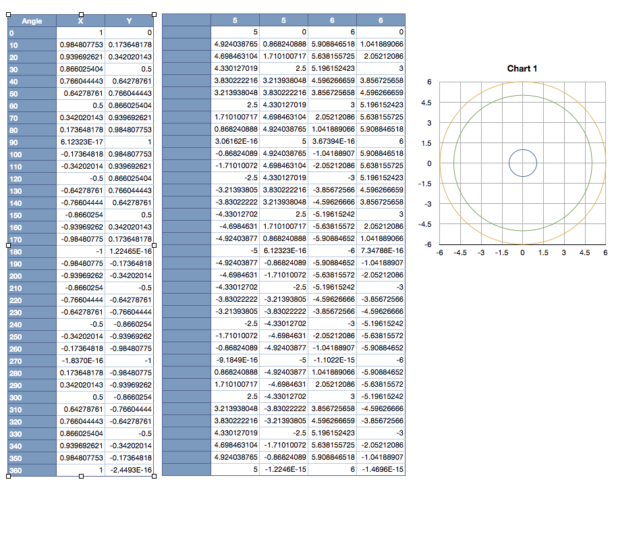Select the cell containing 6.12323E-17 at angle 90
Viewport: 639px width, 536px height.
pos(80,142)
